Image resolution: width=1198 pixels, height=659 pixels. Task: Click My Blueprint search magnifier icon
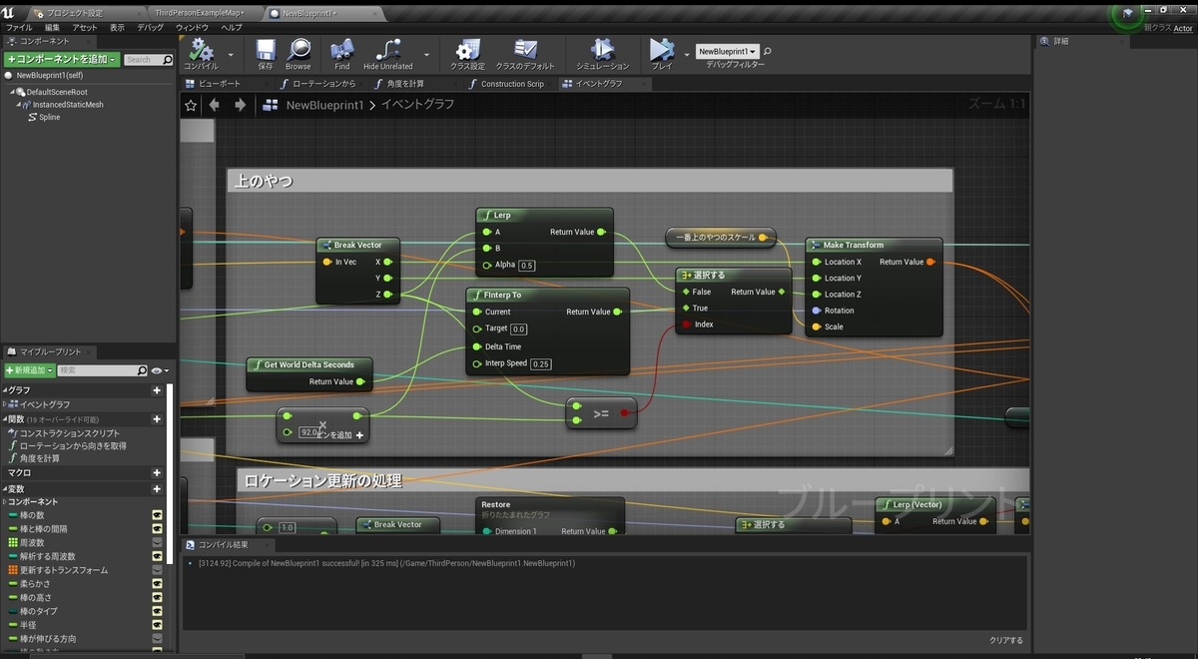pyautogui.click(x=143, y=370)
